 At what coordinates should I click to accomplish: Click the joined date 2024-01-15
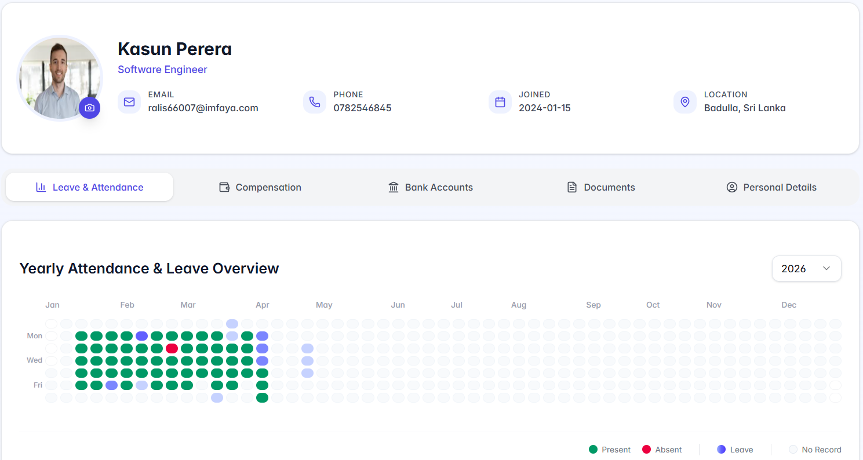545,108
